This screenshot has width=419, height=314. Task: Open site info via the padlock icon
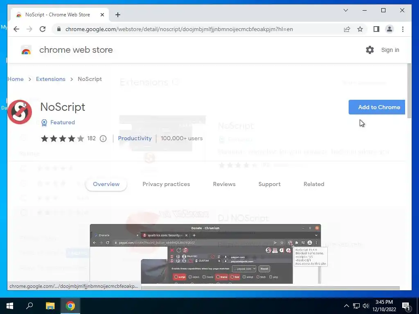[59, 29]
